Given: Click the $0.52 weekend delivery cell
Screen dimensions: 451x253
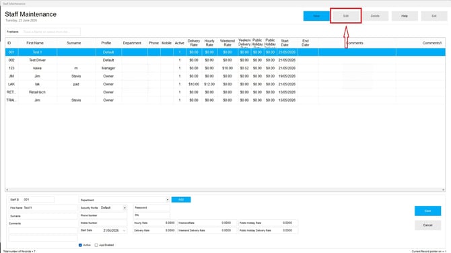Looking at the screenshot, I should [x=244, y=68].
